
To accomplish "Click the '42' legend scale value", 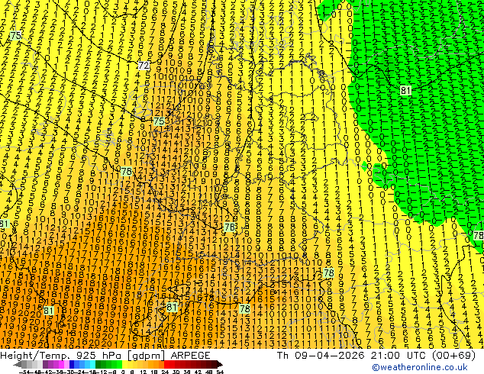I will click(198, 372).
